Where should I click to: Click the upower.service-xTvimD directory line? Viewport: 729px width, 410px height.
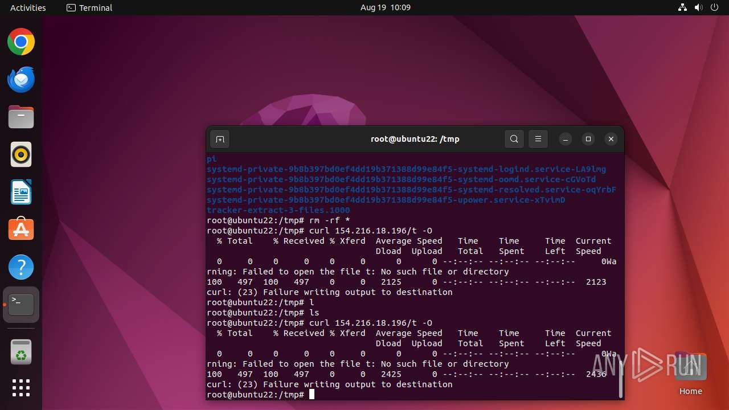click(386, 200)
